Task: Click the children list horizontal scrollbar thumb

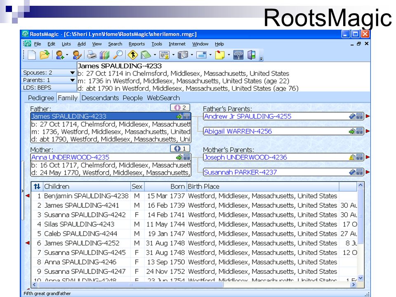Action: click(x=131, y=285)
